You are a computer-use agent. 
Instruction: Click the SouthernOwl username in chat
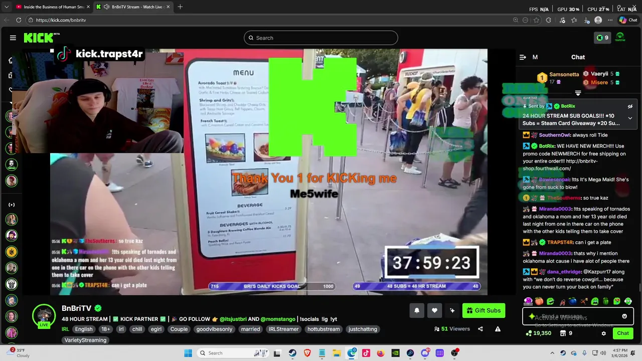[x=554, y=135]
